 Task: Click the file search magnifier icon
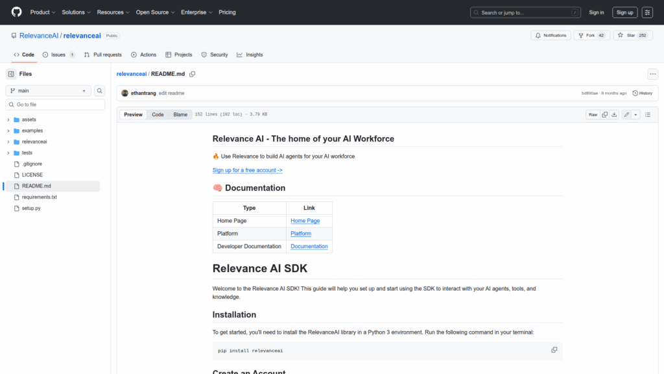coord(99,91)
